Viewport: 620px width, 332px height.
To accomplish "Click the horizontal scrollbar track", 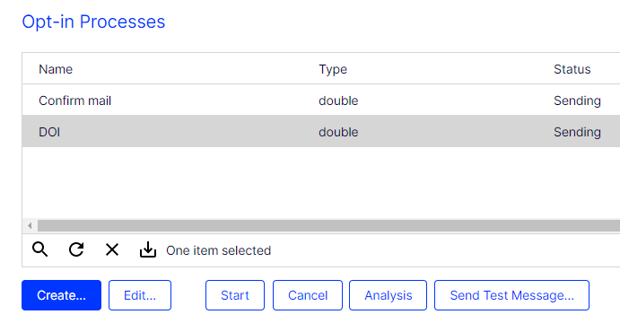I will point(328,226).
